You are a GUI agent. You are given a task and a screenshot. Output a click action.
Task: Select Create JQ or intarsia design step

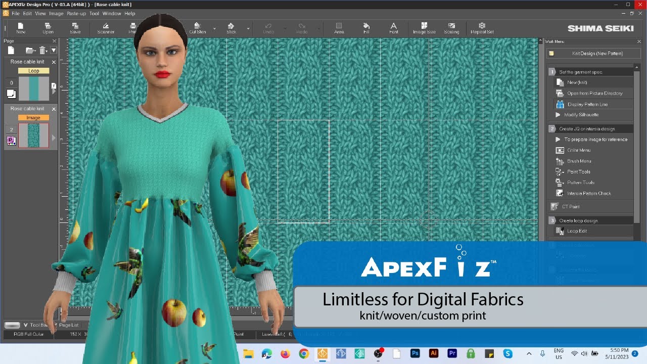[x=591, y=128]
